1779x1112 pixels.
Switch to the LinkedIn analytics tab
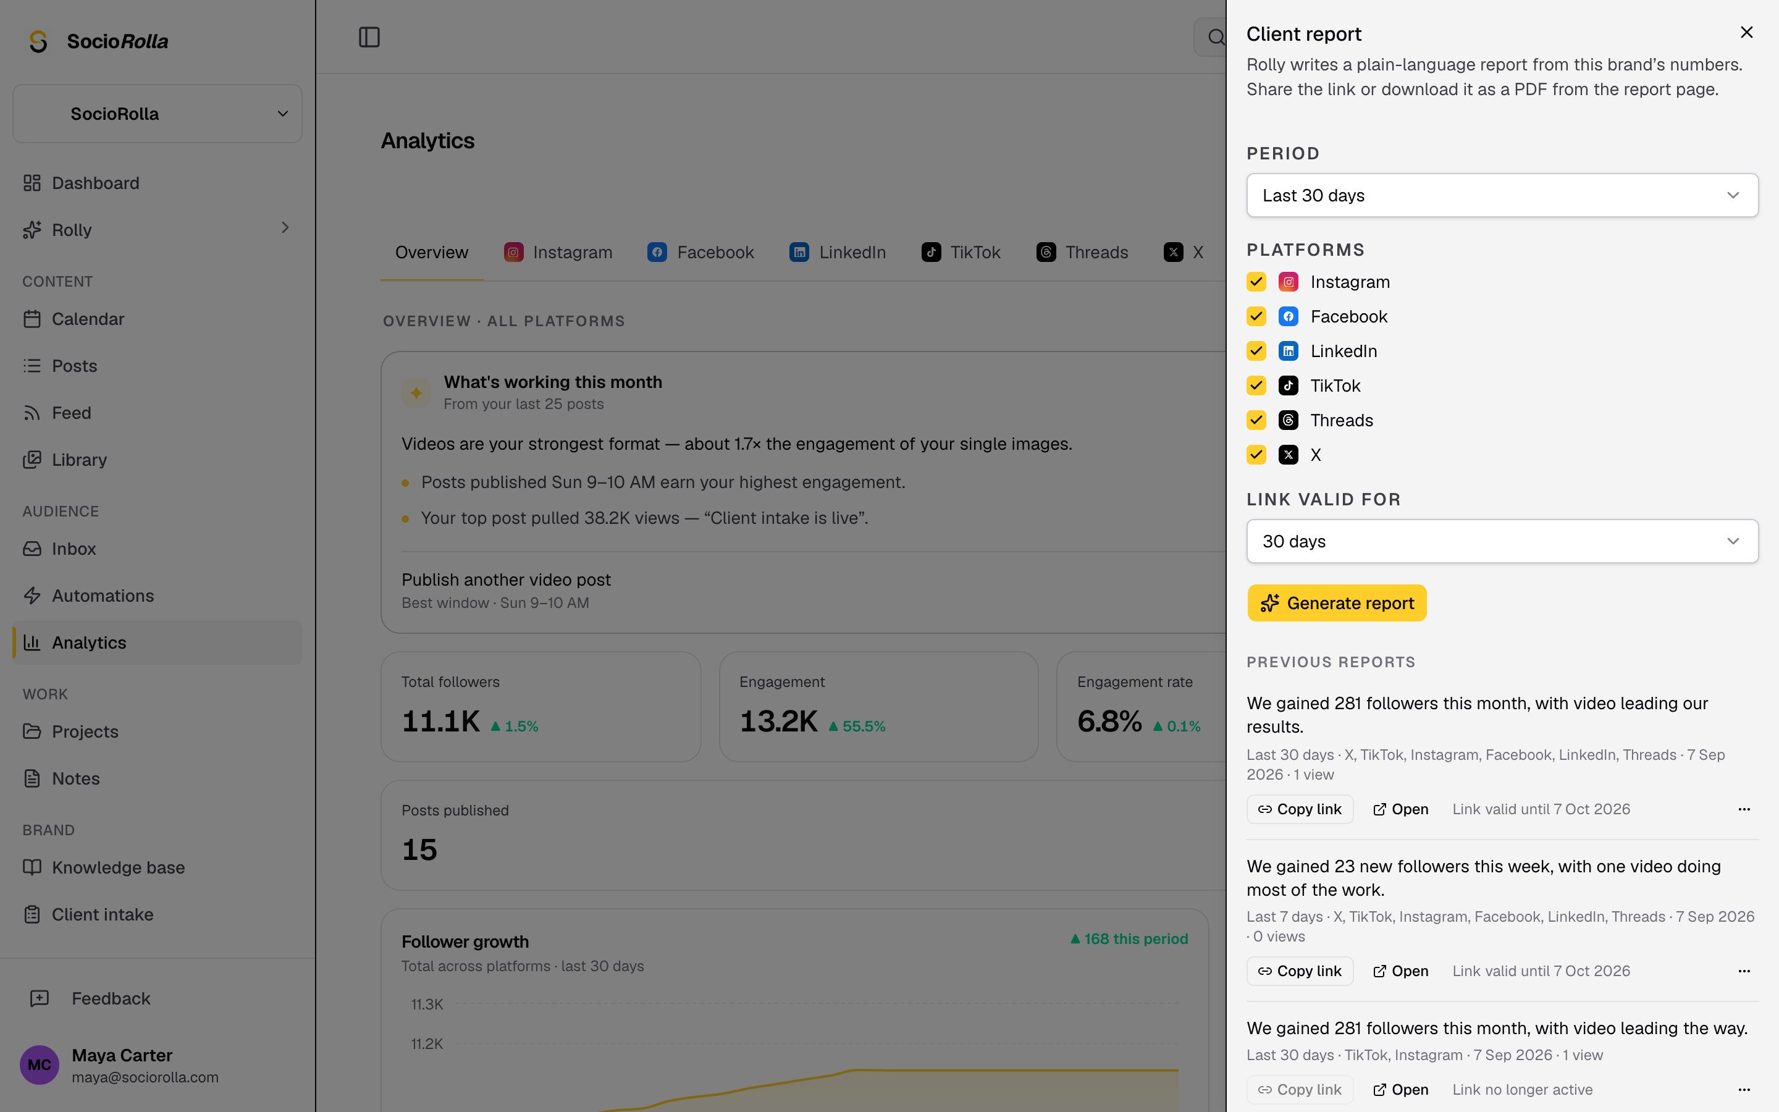click(x=838, y=252)
